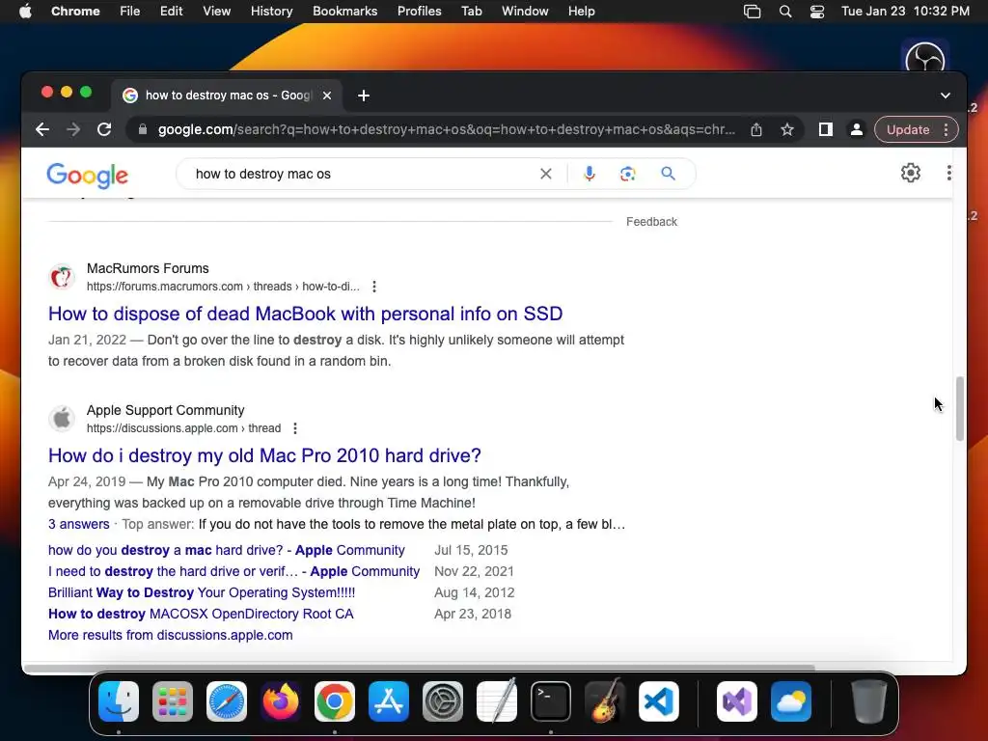The height and width of the screenshot is (741, 988).
Task: Open more options for Apple Support Community result
Action: (295, 428)
